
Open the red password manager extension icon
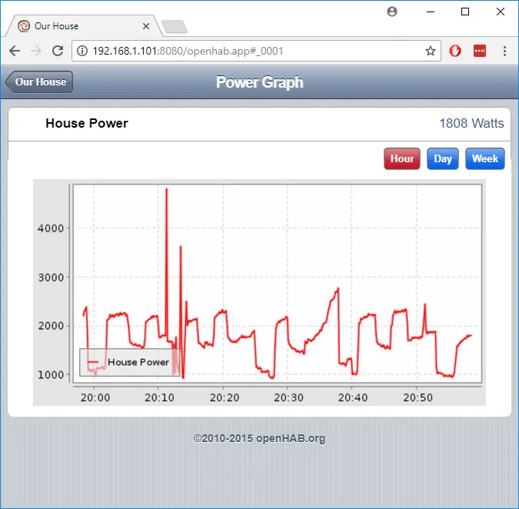(480, 51)
